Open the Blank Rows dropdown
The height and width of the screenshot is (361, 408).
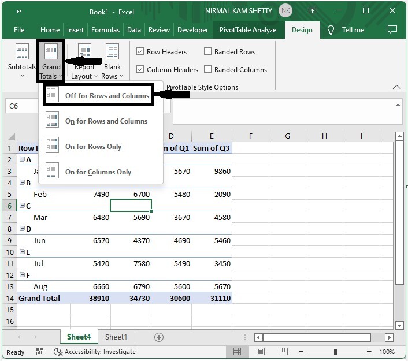[112, 61]
